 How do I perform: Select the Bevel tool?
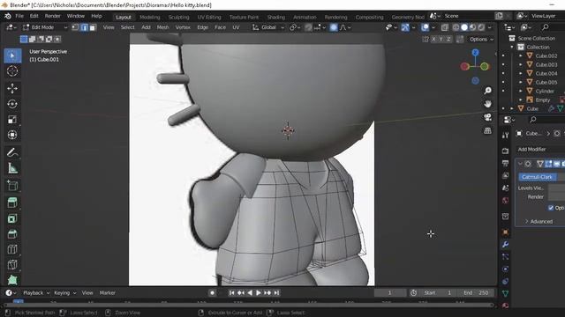pos(12,233)
